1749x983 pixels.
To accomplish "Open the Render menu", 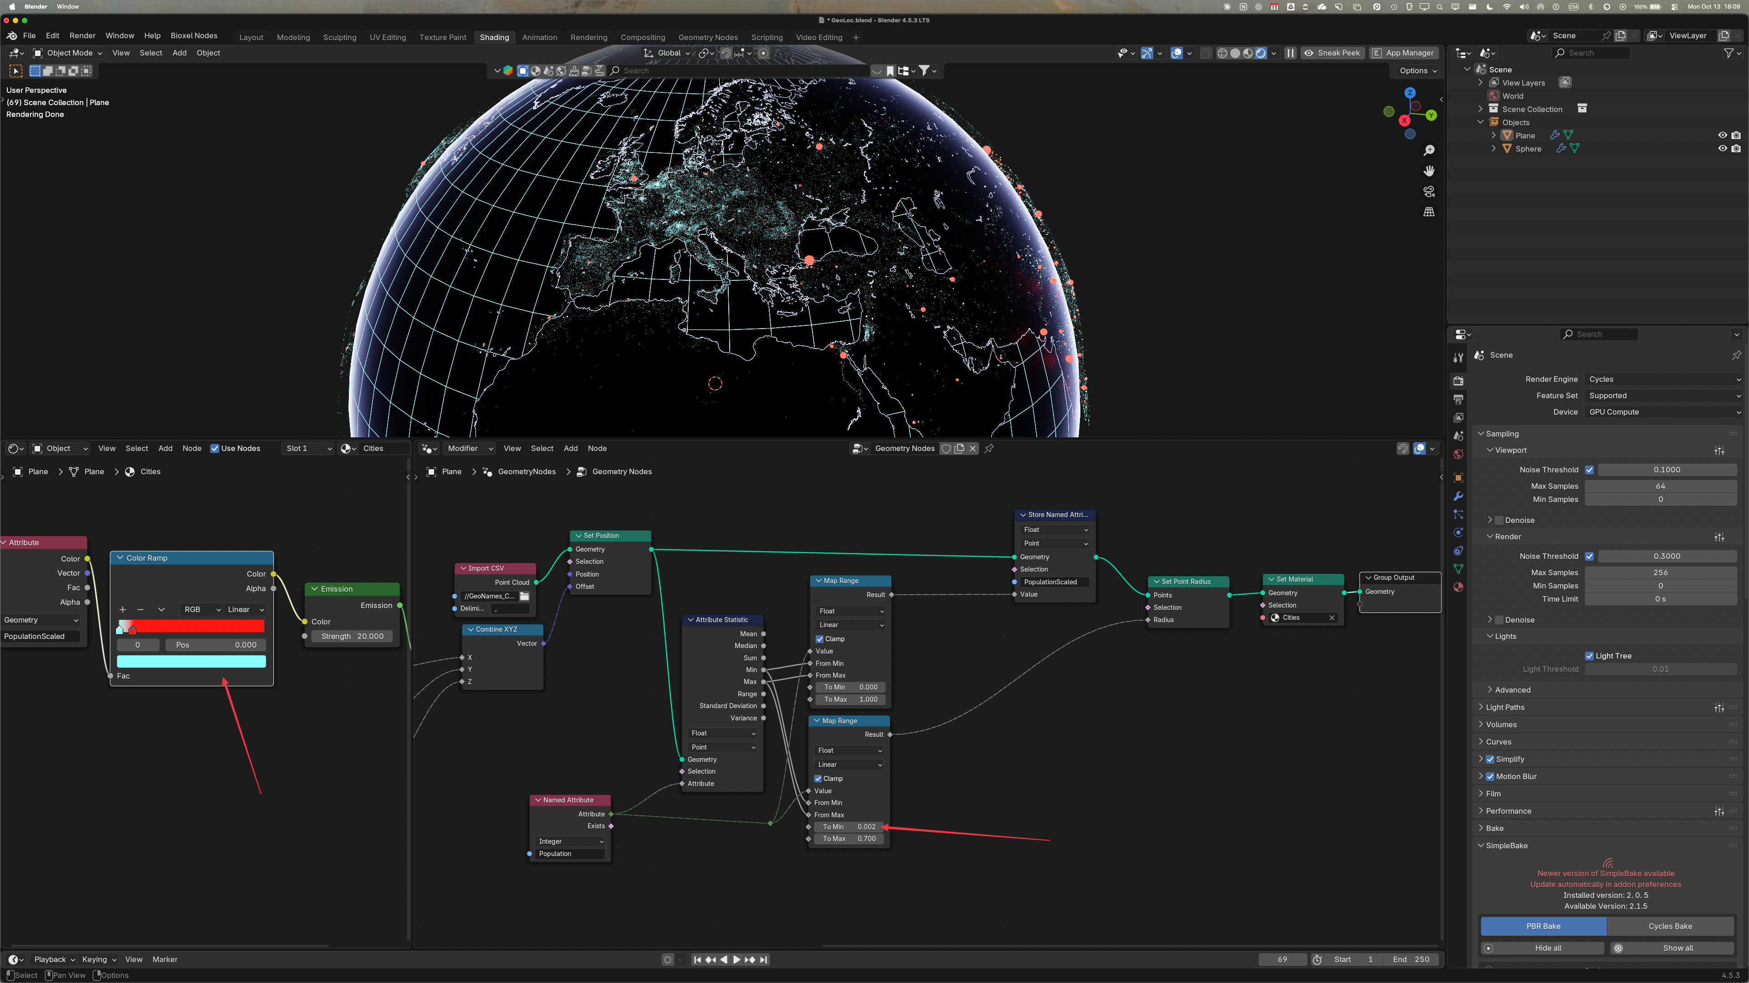I will [82, 35].
